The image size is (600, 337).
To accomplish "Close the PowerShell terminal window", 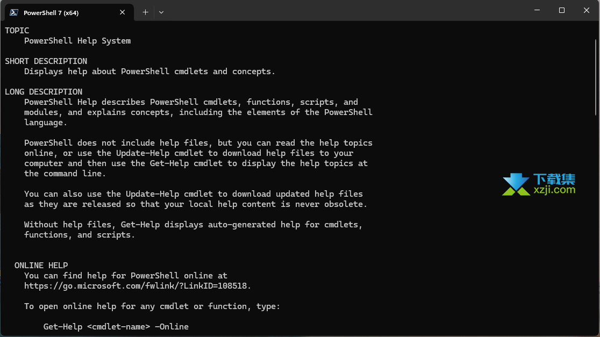I will [x=586, y=10].
